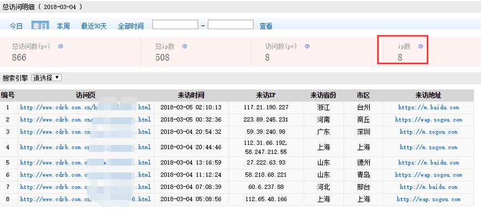Screen dimensions: 481x216
Task: Click time 2018-03-04 05:08:56
Action: pyautogui.click(x=191, y=199)
